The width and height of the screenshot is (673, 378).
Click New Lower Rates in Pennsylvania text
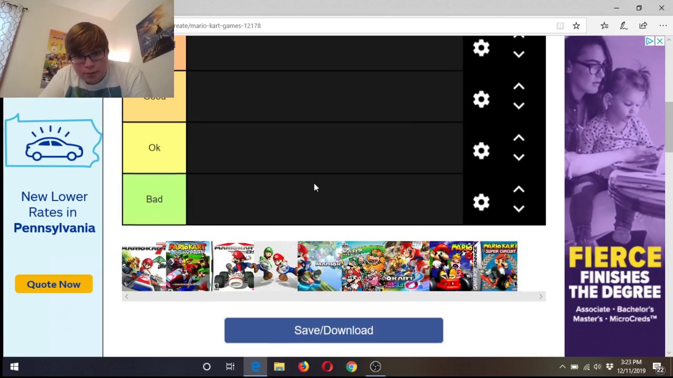coord(54,212)
